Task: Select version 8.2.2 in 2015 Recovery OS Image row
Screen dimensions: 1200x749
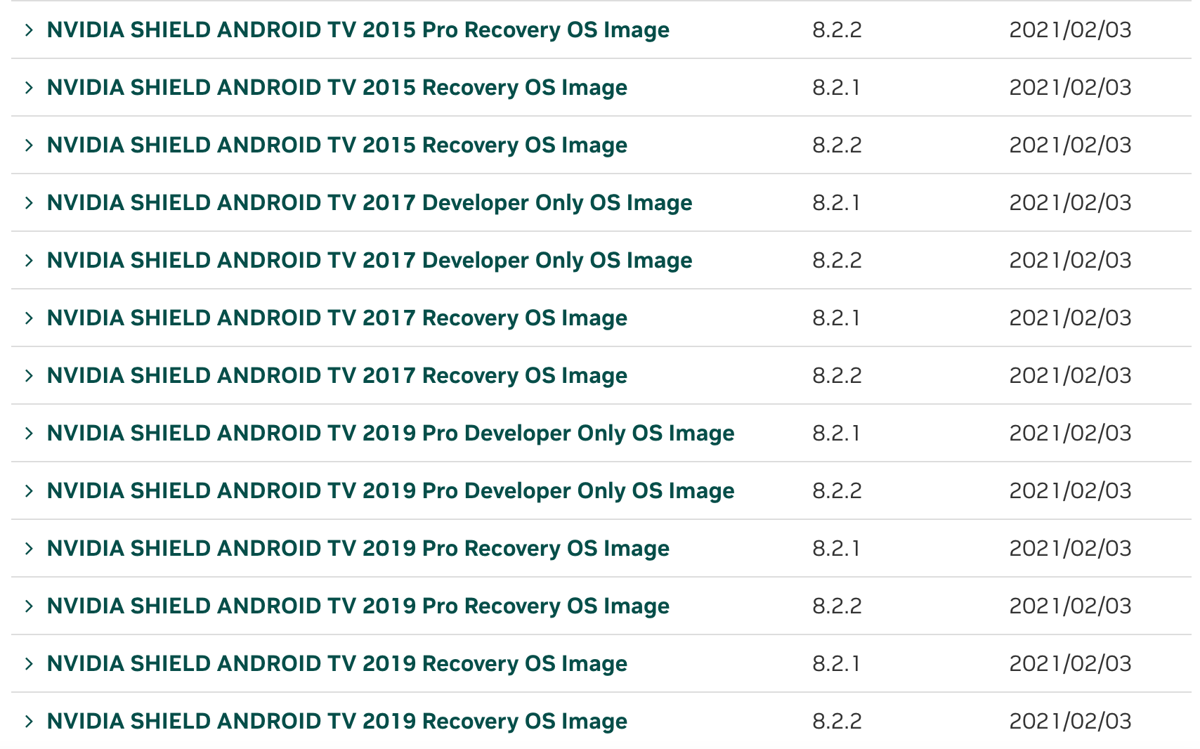Action: point(837,145)
